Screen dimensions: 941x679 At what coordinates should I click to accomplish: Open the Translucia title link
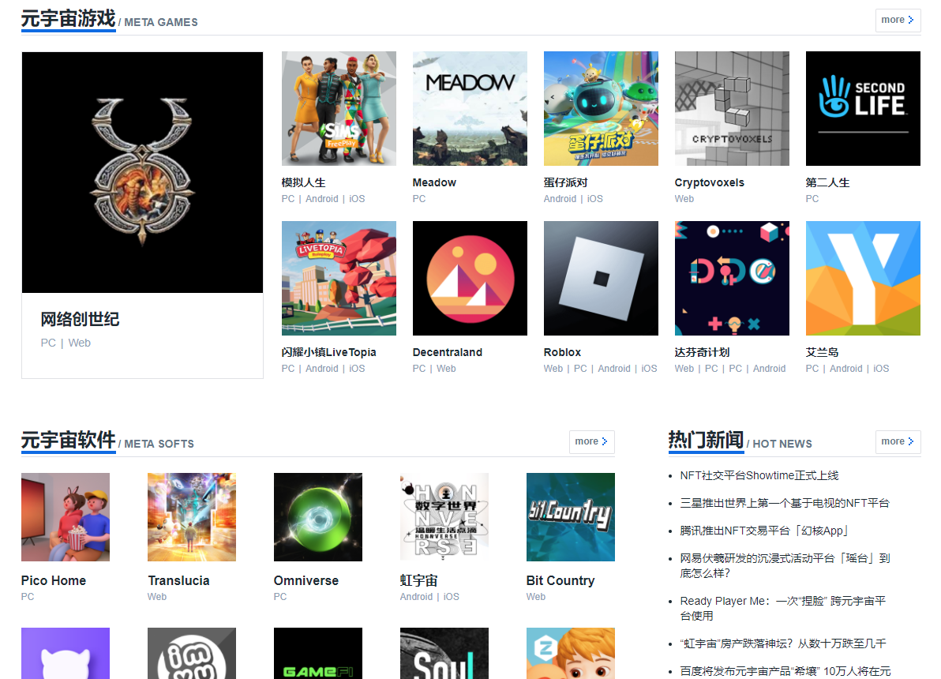tap(179, 580)
